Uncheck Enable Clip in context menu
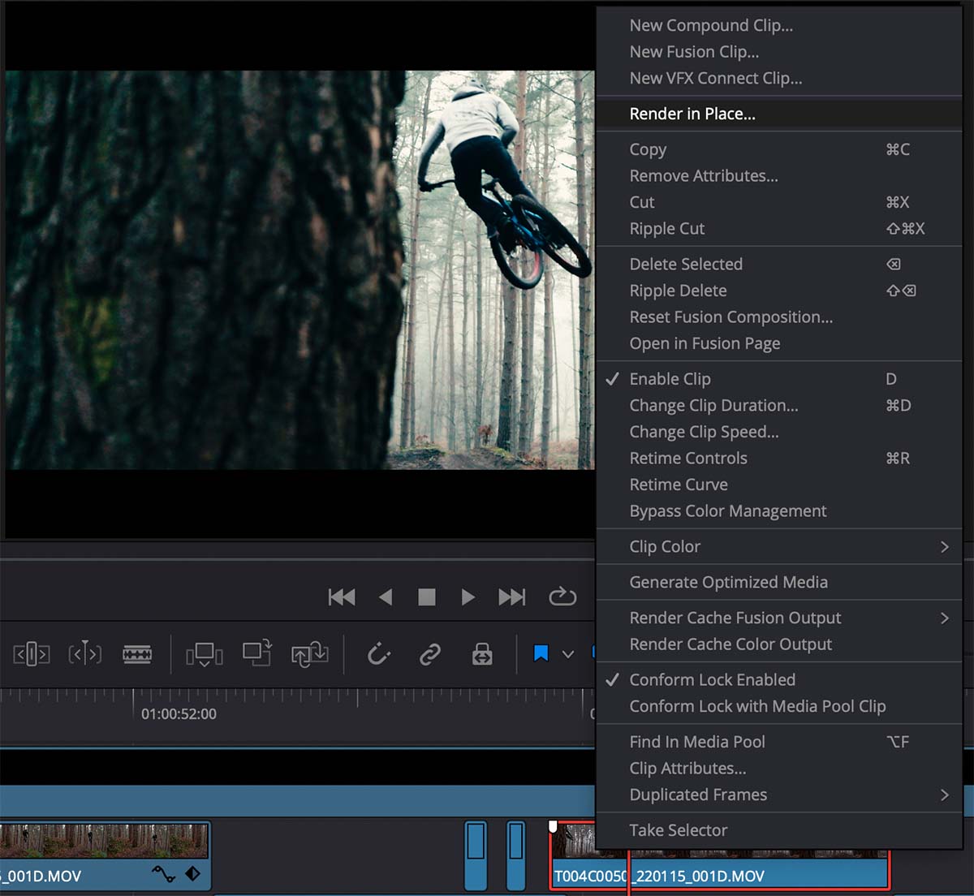This screenshot has width=974, height=896. (670, 379)
